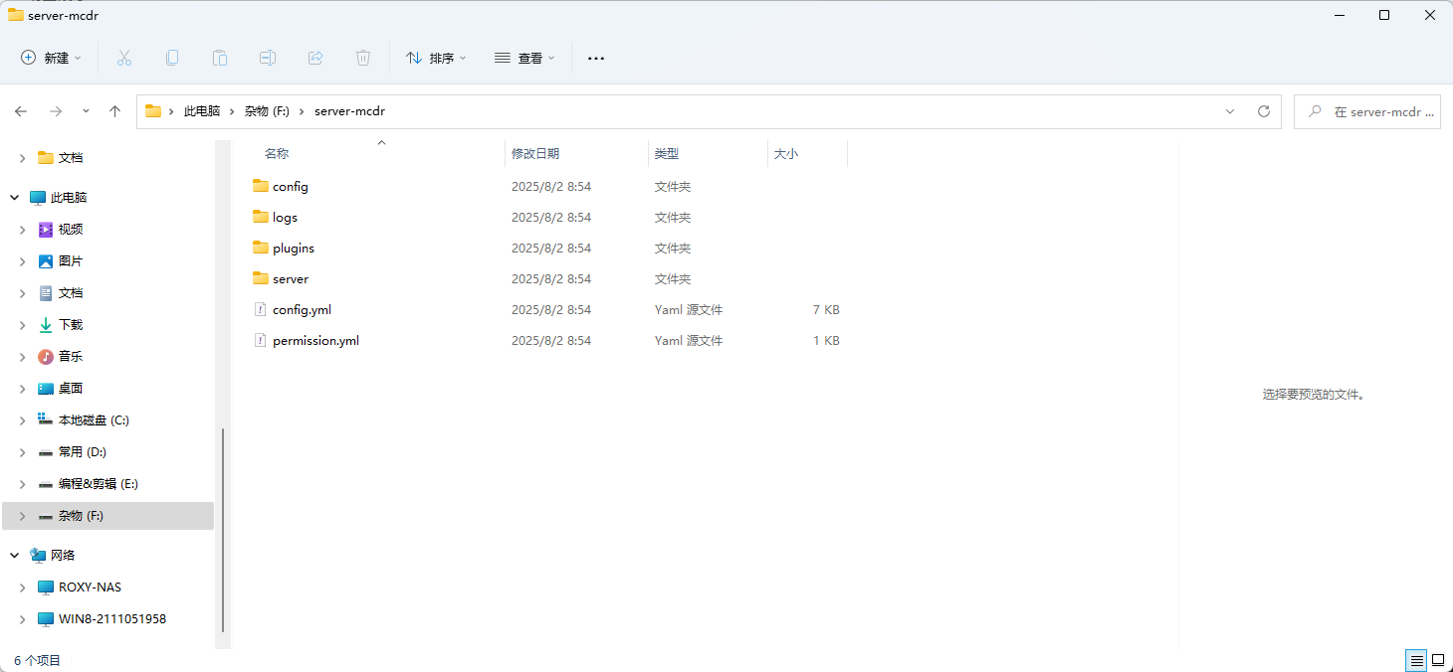Click the Share icon in toolbar
Viewport: 1453px width, 672px height.
[315, 58]
